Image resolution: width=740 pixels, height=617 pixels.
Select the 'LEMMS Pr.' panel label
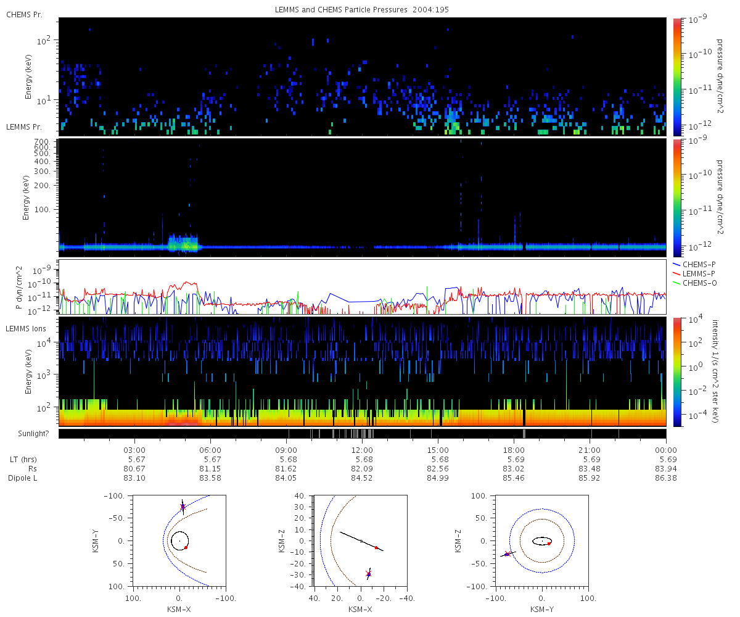pyautogui.click(x=24, y=127)
